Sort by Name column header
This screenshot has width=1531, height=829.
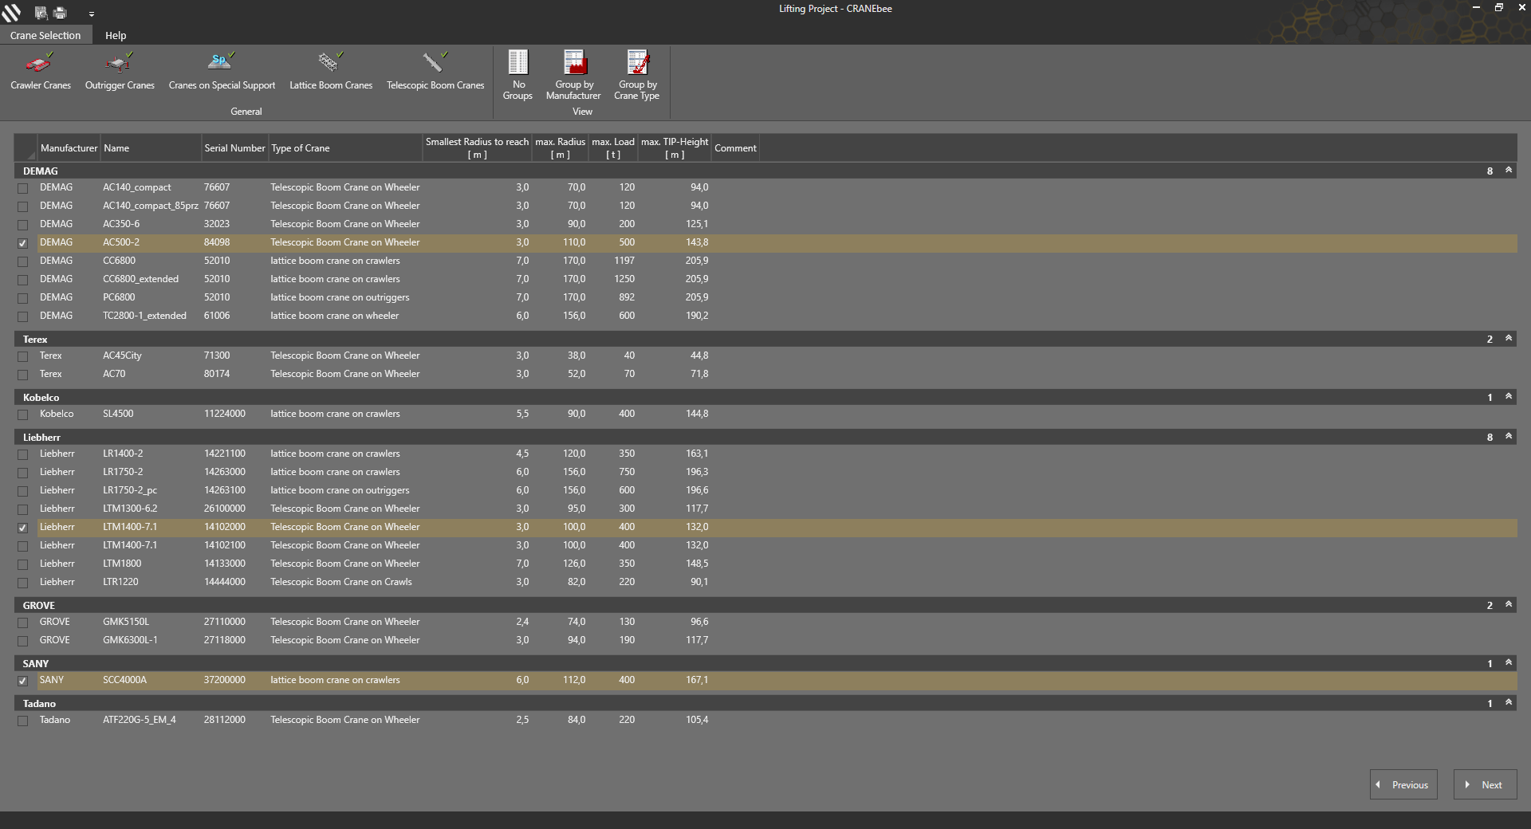point(151,148)
